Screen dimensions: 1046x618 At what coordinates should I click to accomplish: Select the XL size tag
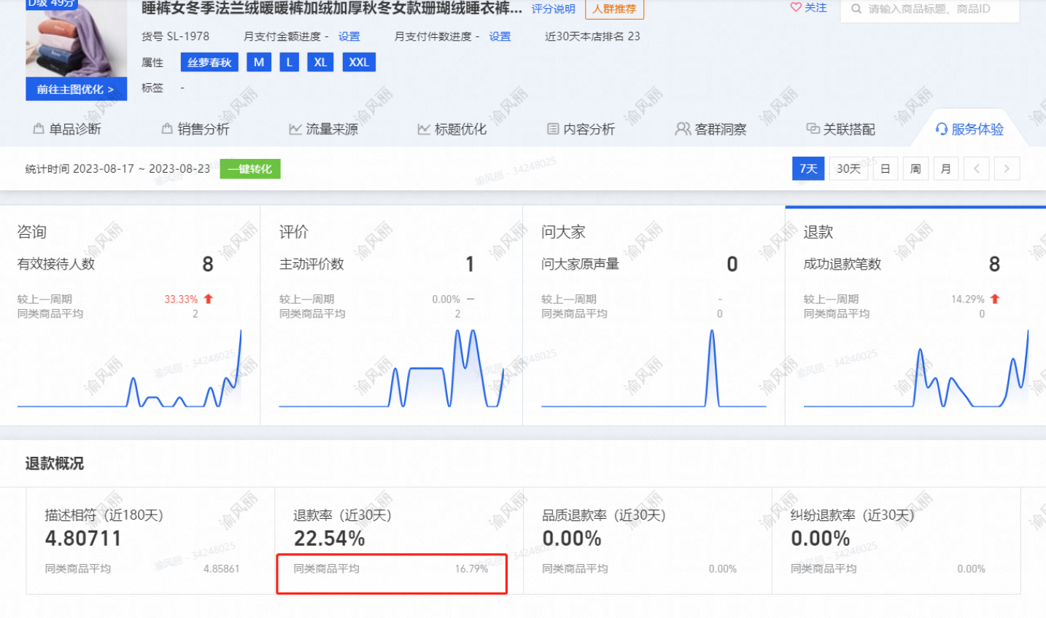click(x=320, y=62)
